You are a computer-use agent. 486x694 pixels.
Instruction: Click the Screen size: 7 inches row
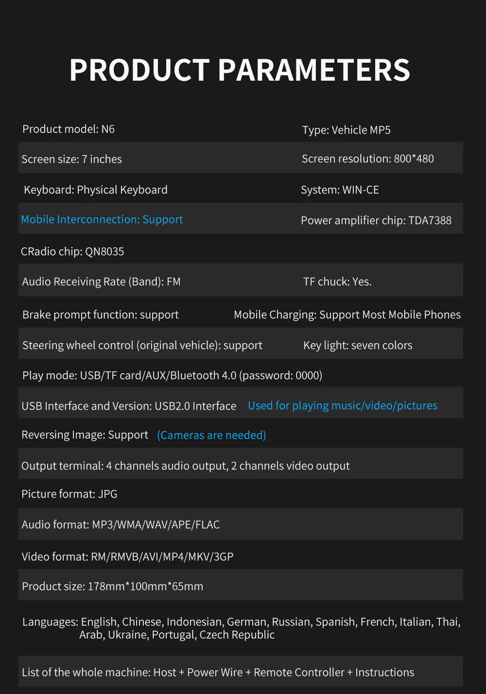pyautogui.click(x=72, y=159)
